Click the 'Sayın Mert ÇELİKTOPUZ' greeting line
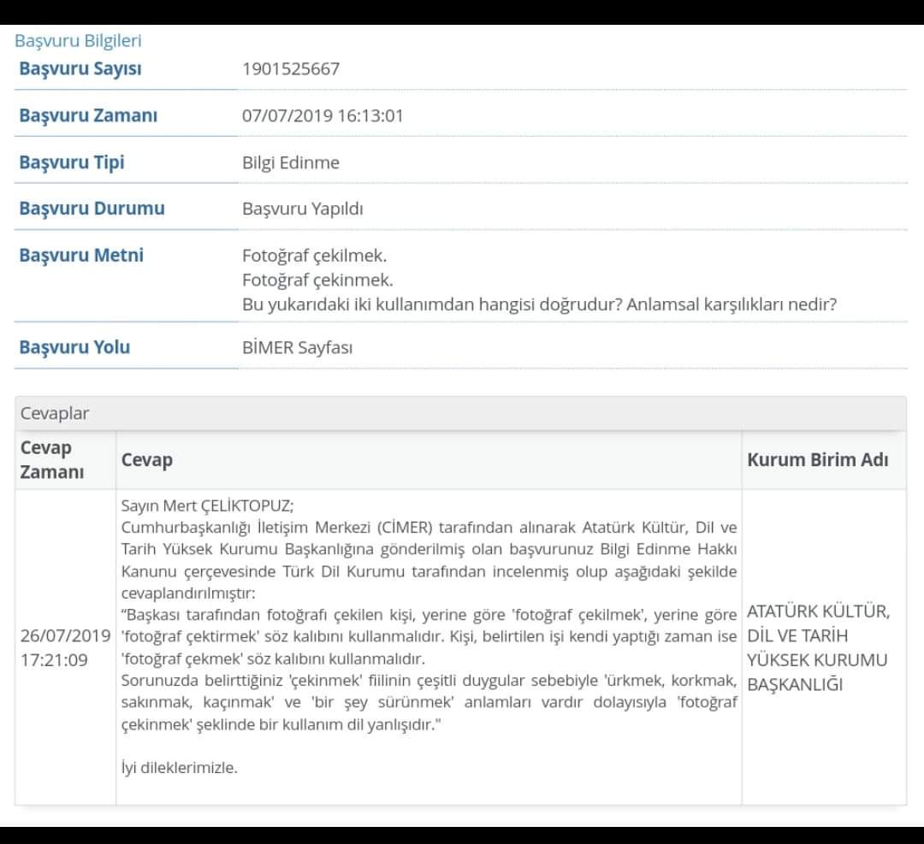The image size is (924, 844). tap(207, 505)
